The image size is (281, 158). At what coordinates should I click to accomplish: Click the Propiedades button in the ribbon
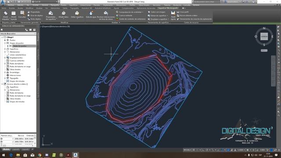pos(34,12)
